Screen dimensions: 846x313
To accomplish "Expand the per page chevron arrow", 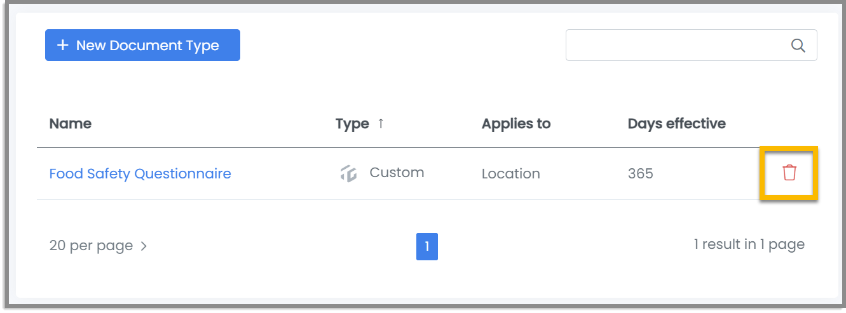I will click(x=144, y=246).
